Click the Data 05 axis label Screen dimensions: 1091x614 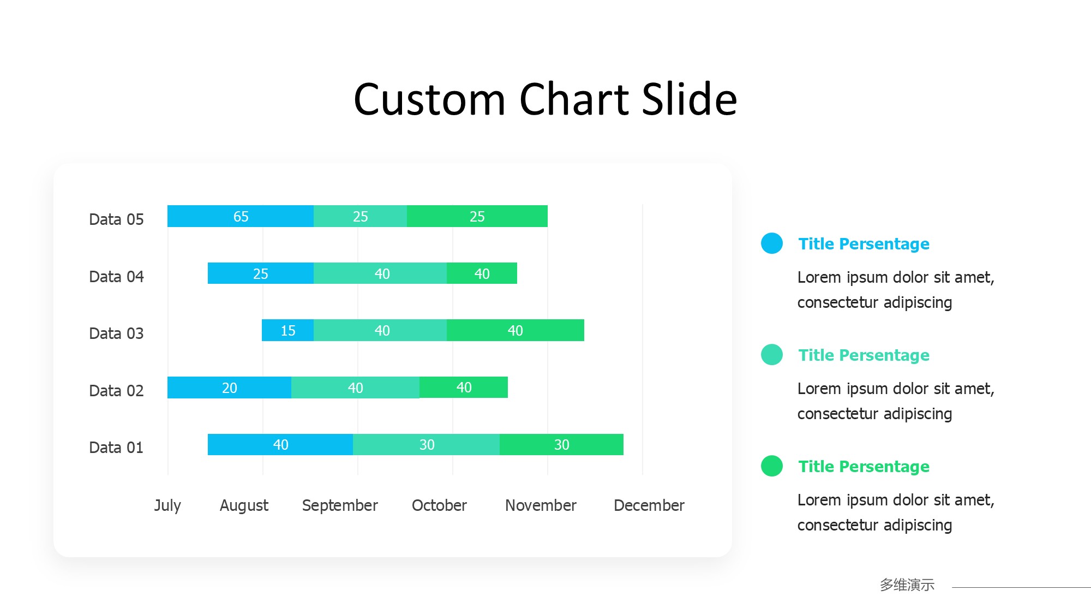point(116,219)
